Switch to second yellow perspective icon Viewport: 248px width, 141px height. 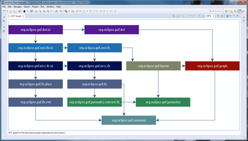click(235, 11)
